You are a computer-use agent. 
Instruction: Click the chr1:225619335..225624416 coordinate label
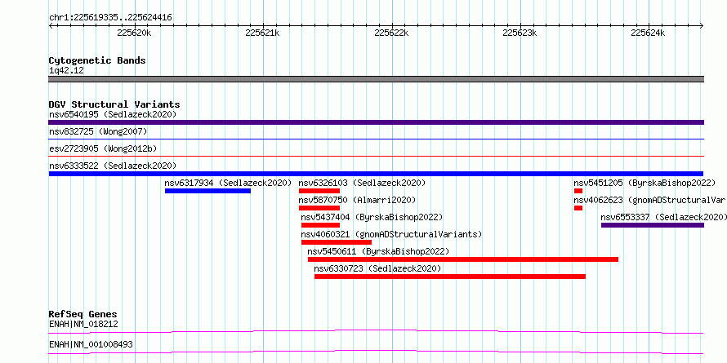point(110,18)
